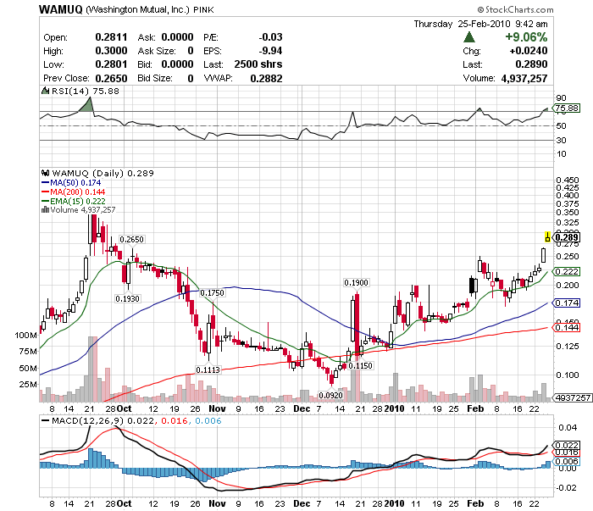
Task: Click the green up-triangle beside +9.06%
Action: (469, 37)
